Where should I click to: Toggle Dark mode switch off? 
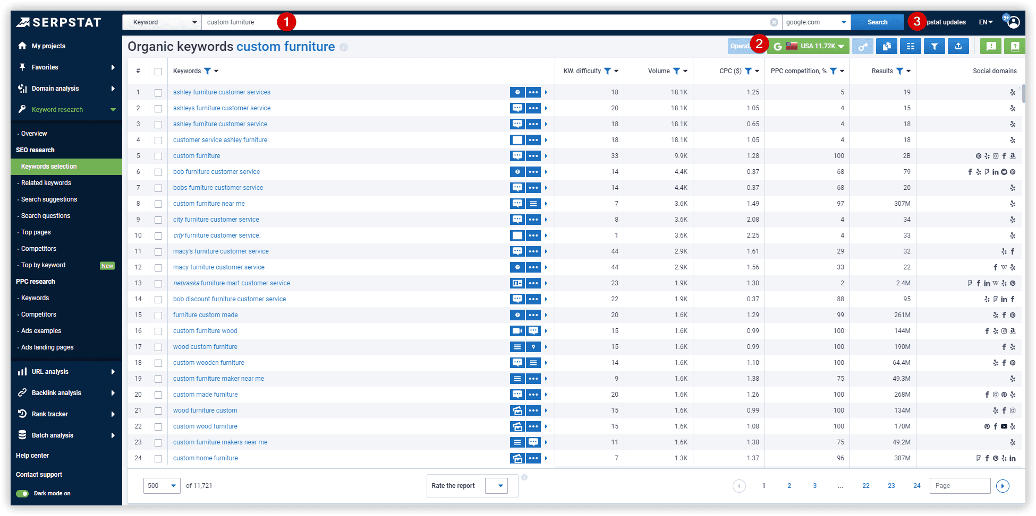[x=22, y=493]
